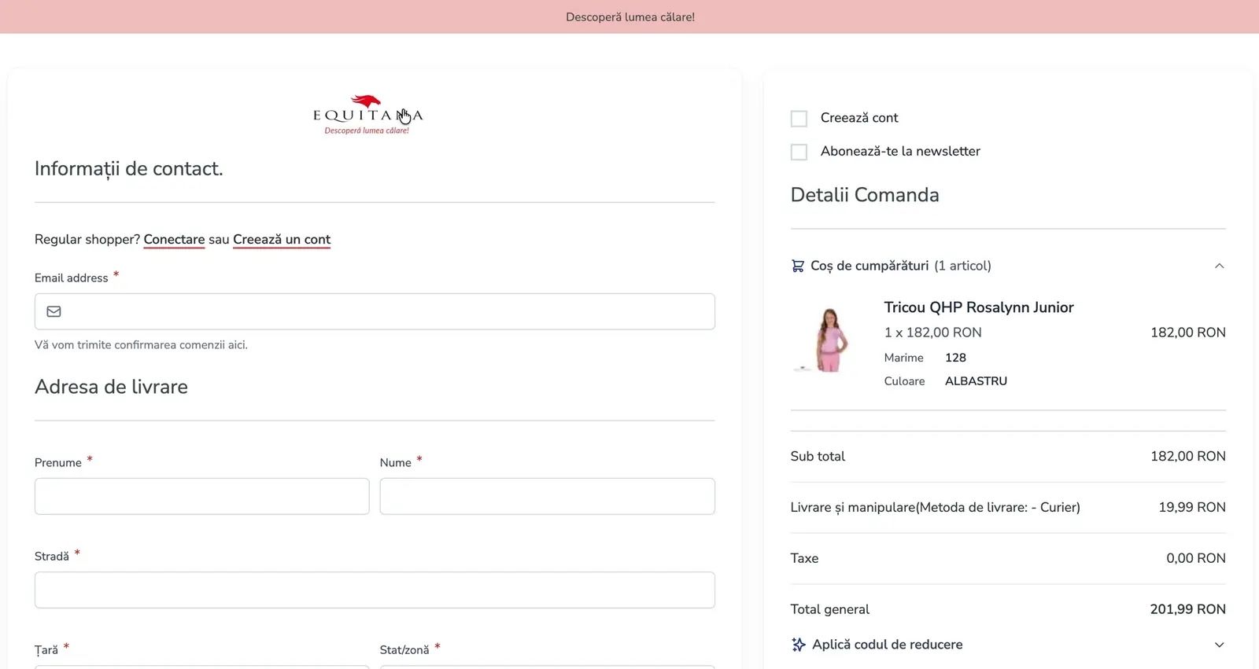Click the Descoperă lumea călare! banner text
1259x669 pixels.
(x=630, y=17)
